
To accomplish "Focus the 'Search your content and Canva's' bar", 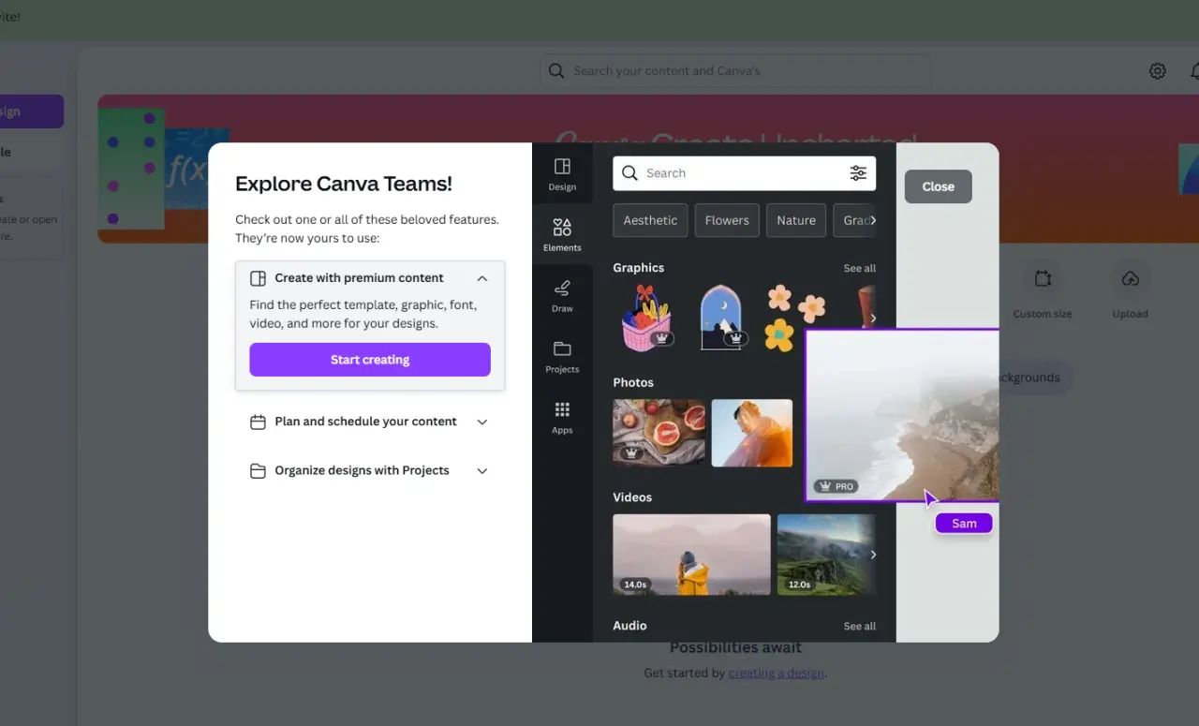I will coord(735,71).
